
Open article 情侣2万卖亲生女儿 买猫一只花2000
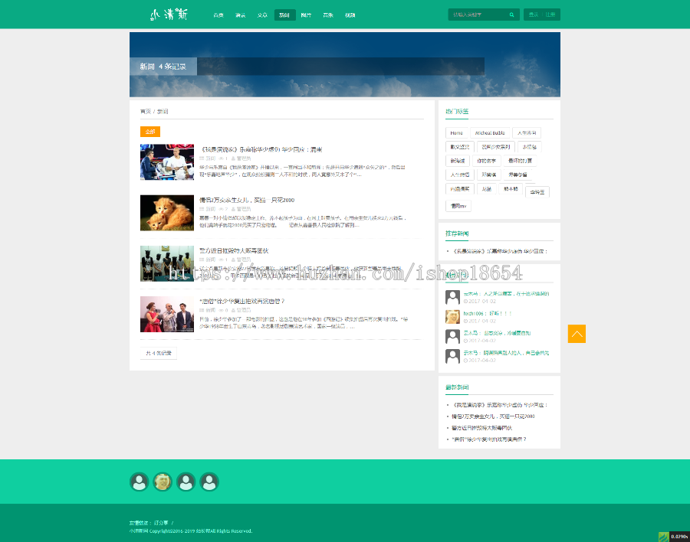247,200
